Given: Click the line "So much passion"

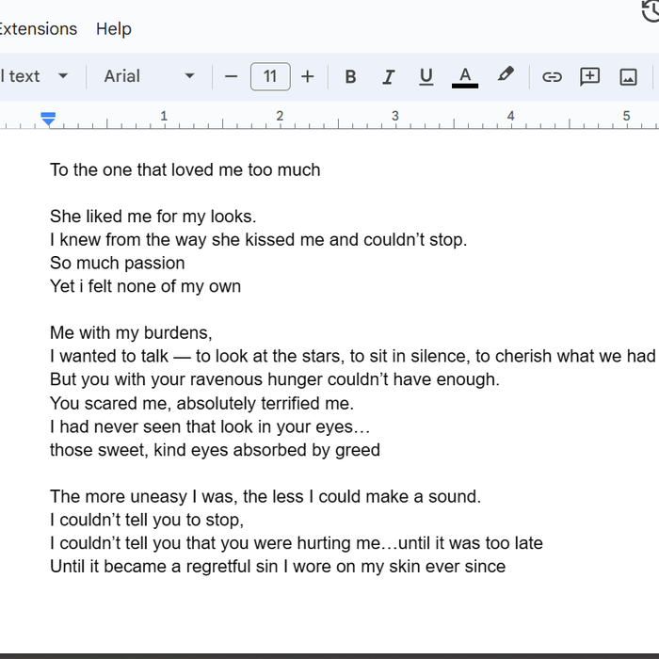Looking at the screenshot, I should coord(118,264).
